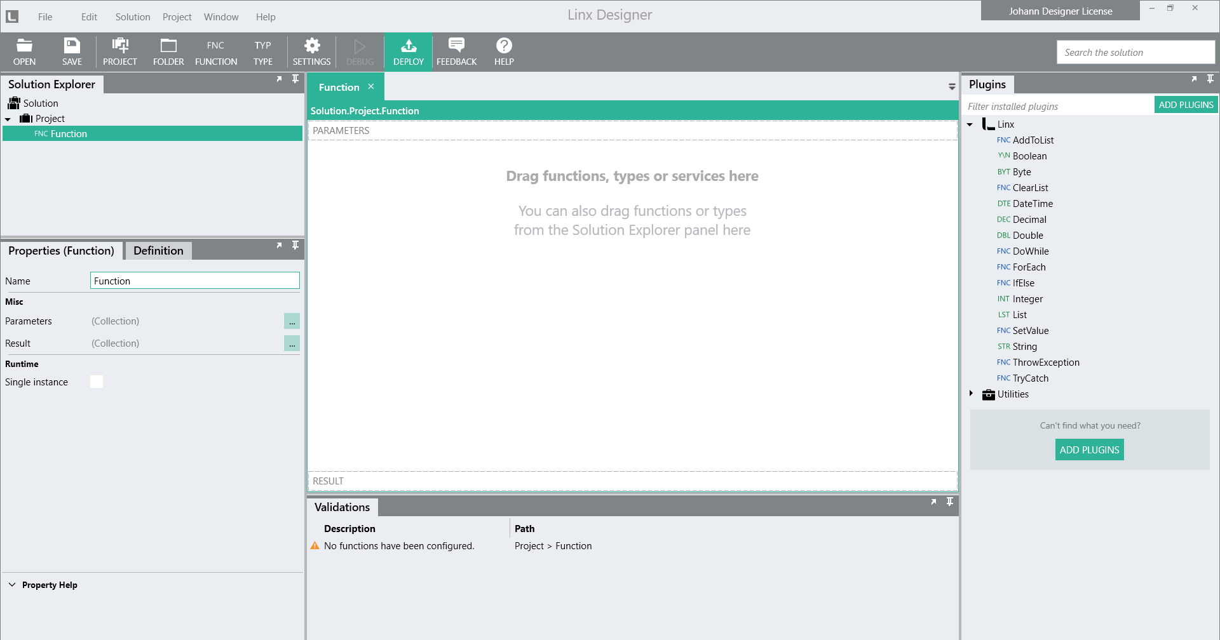Viewport: 1220px width, 640px height.
Task: Toggle the Single instance checkbox
Action: click(x=97, y=382)
